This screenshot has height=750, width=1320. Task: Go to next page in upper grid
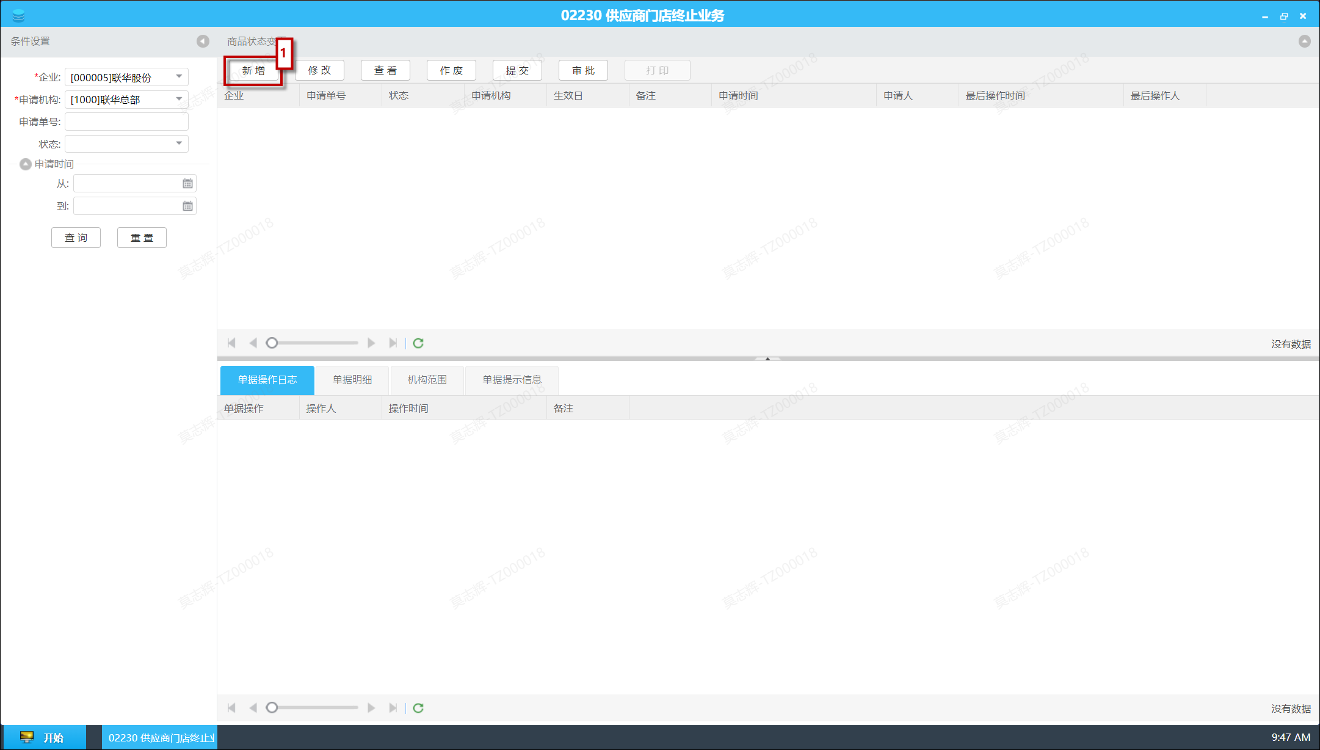pos(371,343)
